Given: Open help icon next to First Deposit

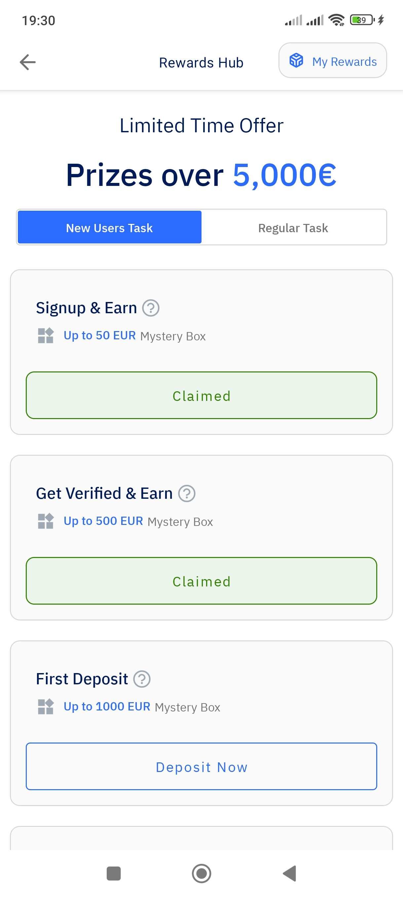Looking at the screenshot, I should tap(142, 679).
